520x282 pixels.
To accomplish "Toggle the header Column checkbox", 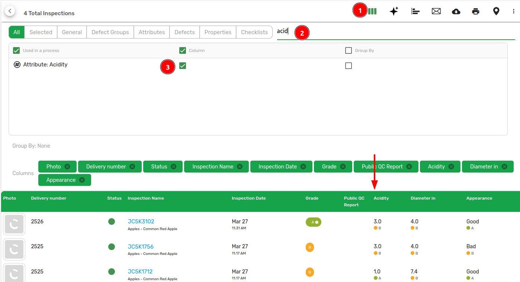I will click(183, 50).
